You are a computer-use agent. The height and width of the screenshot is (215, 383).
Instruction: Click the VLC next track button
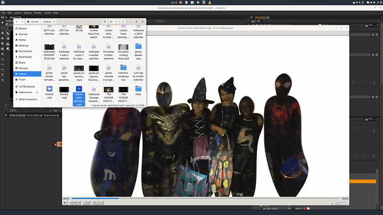[x=79, y=203]
